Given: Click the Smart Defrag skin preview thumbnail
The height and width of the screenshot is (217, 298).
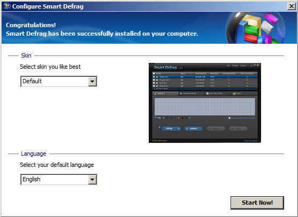Looking at the screenshot, I should [x=205, y=103].
